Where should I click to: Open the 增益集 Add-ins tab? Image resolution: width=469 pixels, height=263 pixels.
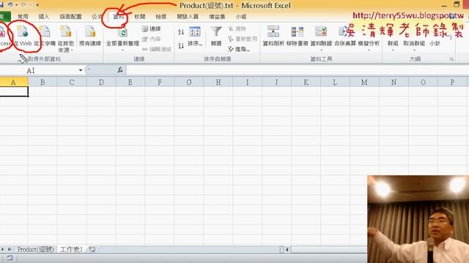[217, 17]
